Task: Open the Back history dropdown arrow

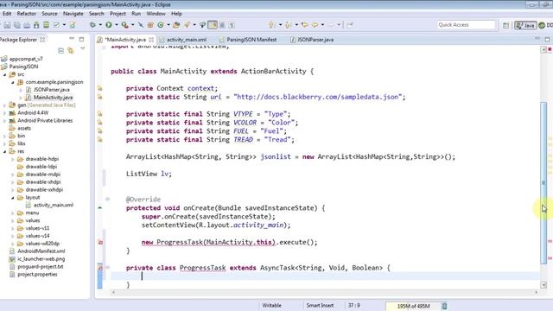Action: point(322,25)
